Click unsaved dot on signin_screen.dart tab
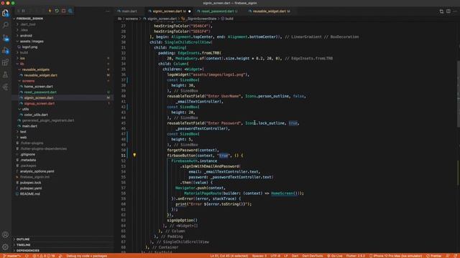The image size is (460, 258). pyautogui.click(x=190, y=11)
